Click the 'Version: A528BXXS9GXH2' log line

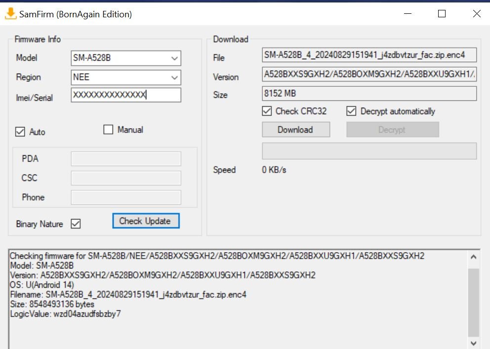[163, 275]
